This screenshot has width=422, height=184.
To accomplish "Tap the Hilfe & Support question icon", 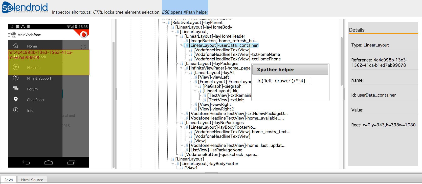I will [16, 78].
